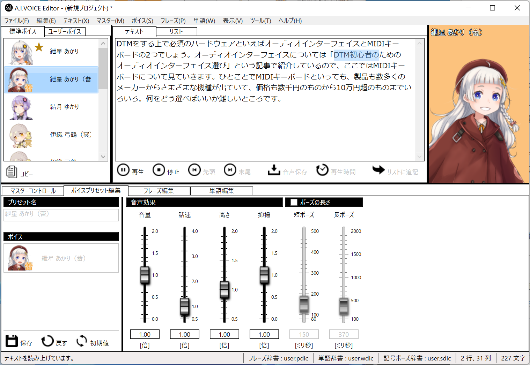Switch to the テキスト tab
Image resolution: width=530 pixels, height=365 pixels.
point(134,31)
